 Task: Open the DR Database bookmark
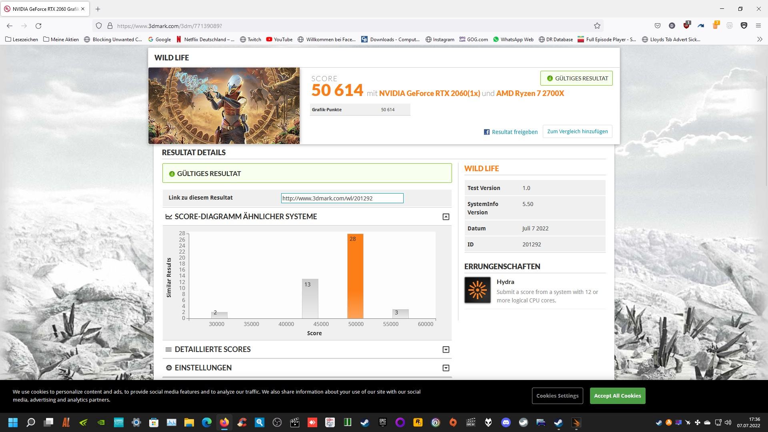click(x=556, y=39)
